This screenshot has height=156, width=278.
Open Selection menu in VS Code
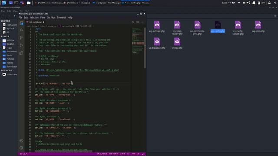tap(34, 18)
